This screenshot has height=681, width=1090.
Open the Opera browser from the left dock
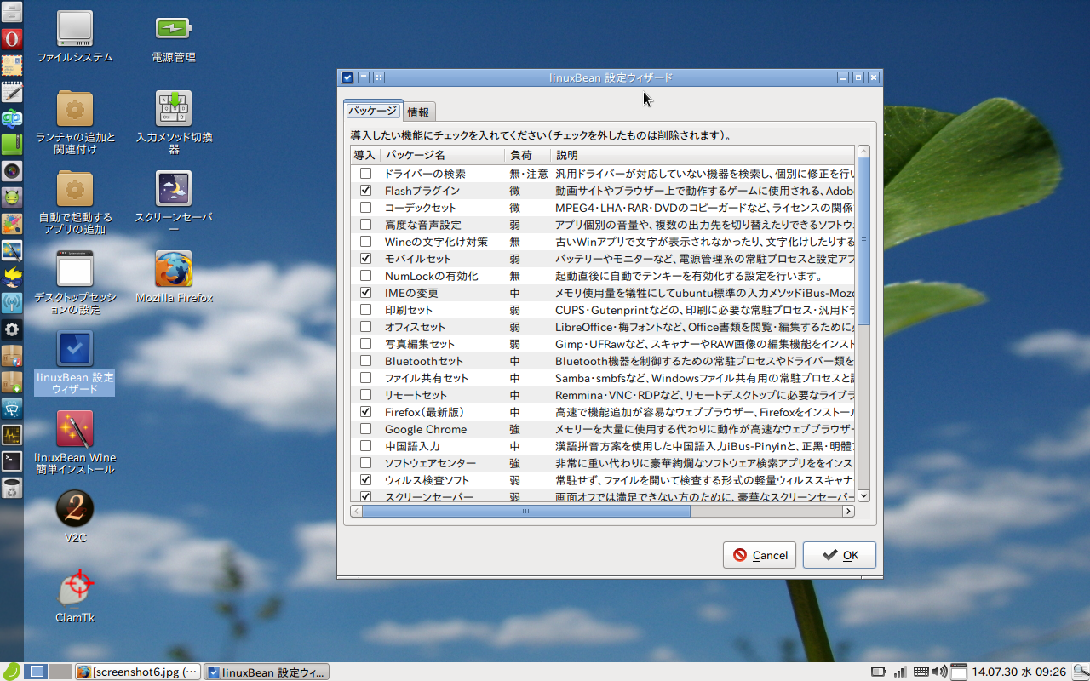pos(11,38)
